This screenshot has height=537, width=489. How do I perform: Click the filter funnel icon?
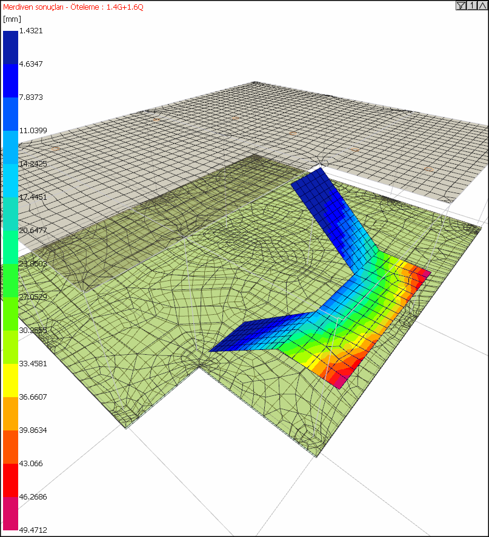coord(461,5)
